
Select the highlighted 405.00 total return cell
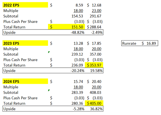(95, 103)
